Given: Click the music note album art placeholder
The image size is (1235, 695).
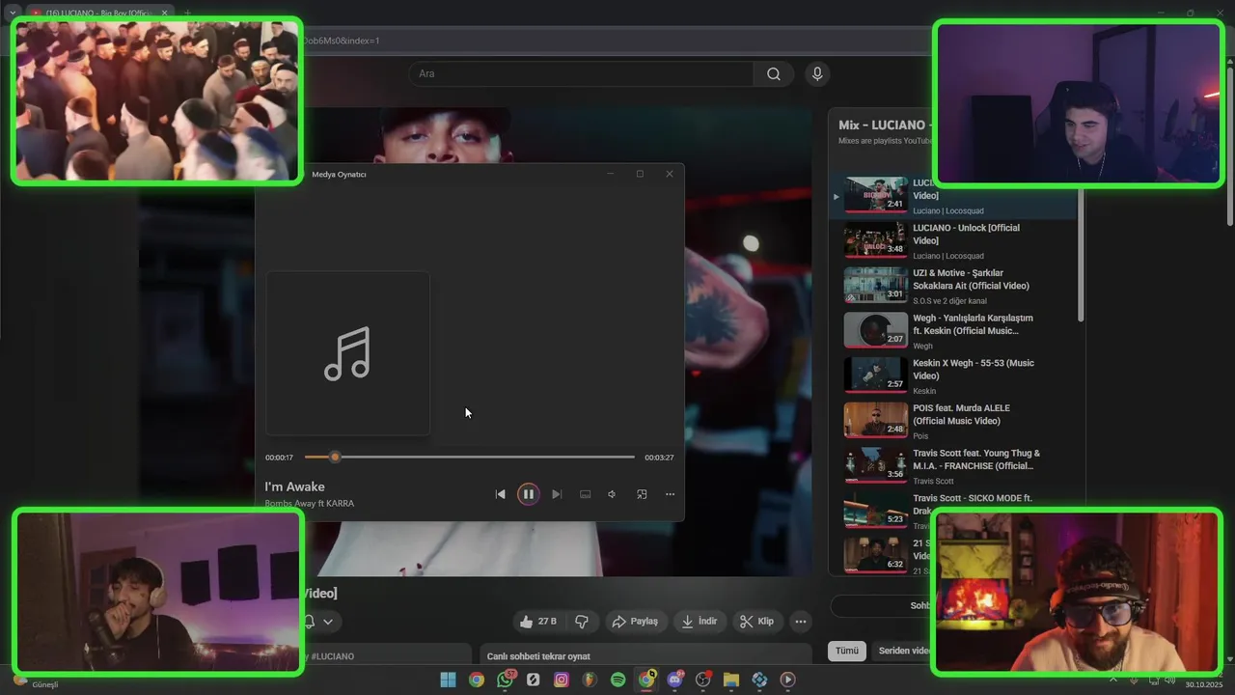Looking at the screenshot, I should click(347, 353).
